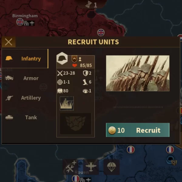Tap the red heart health indicator
Screen dimensions: 182x182
(x=75, y=66)
